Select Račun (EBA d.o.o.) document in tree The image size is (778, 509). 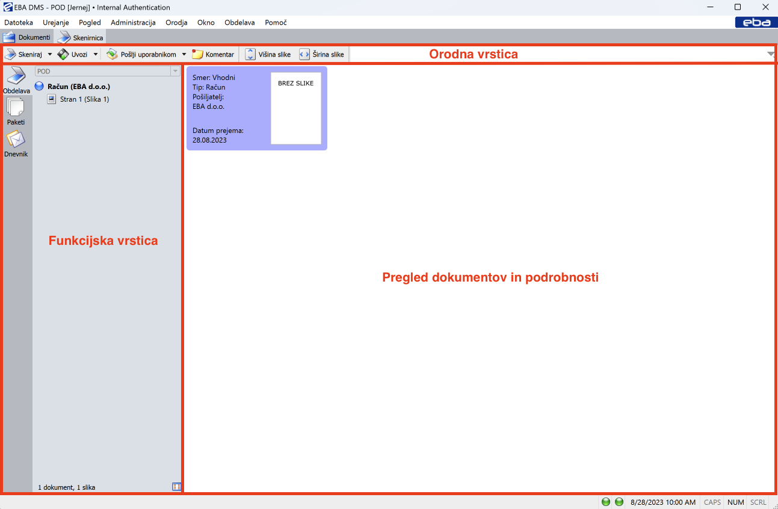(78, 87)
